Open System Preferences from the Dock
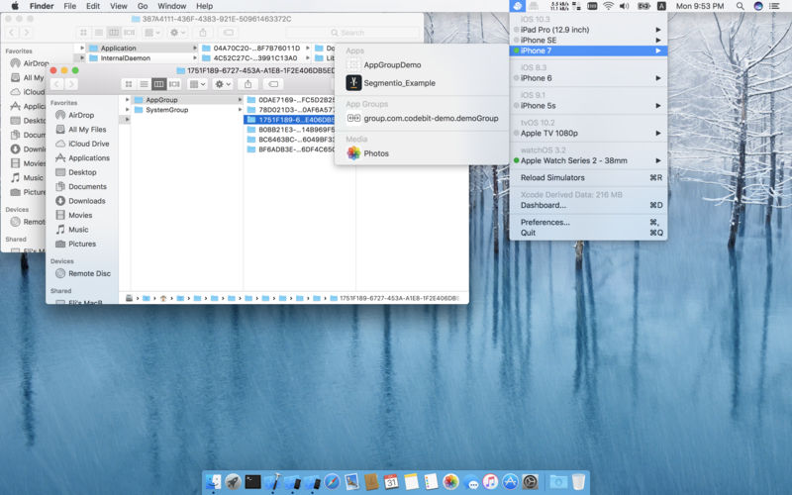This screenshot has width=792, height=495. pyautogui.click(x=531, y=482)
